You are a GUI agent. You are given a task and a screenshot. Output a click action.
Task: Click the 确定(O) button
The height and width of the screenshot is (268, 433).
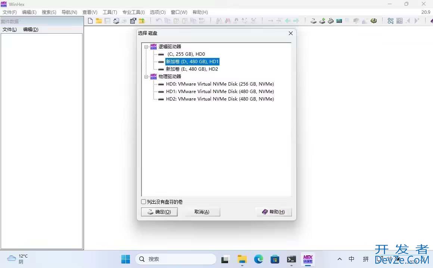159,212
